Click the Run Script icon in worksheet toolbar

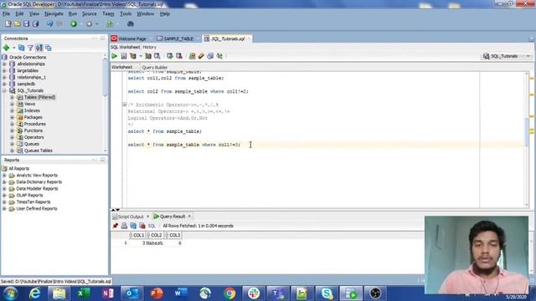coord(124,56)
